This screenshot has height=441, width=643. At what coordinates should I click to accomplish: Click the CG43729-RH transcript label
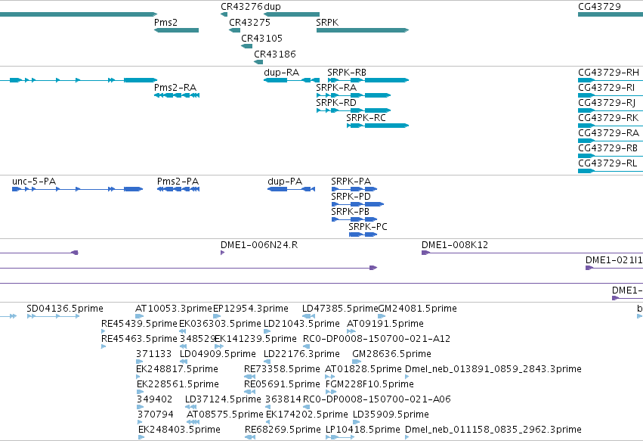608,73
